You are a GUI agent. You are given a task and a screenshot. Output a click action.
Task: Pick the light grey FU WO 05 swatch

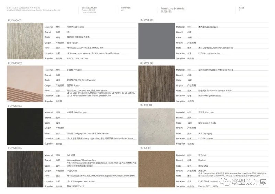[x=156, y=42]
